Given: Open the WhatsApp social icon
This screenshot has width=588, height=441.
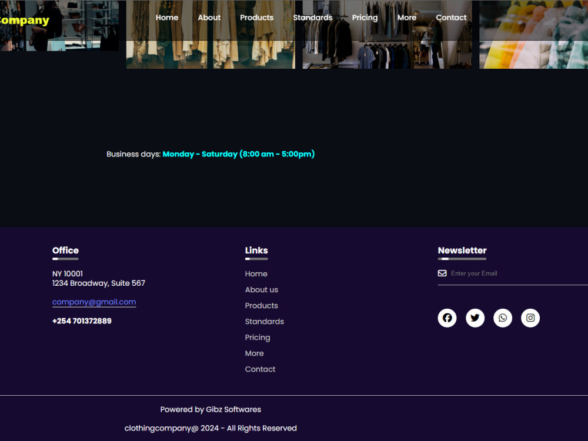Looking at the screenshot, I should pyautogui.click(x=503, y=318).
